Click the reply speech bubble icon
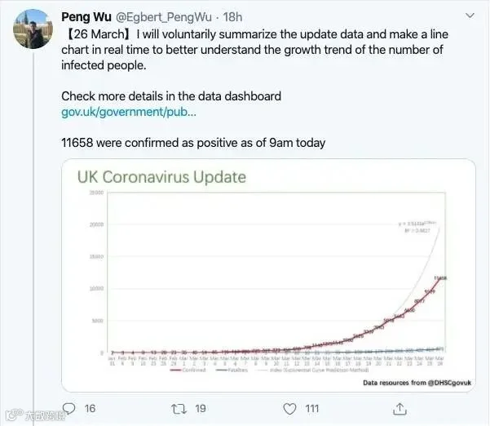Viewport: 490px width, 426px height. [x=68, y=409]
